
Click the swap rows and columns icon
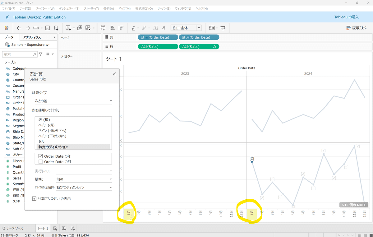(103, 28)
